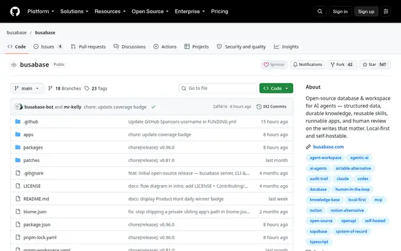Open the busabase owner link in breadcrumb
The height and width of the screenshot is (251, 401).
pyautogui.click(x=17, y=33)
